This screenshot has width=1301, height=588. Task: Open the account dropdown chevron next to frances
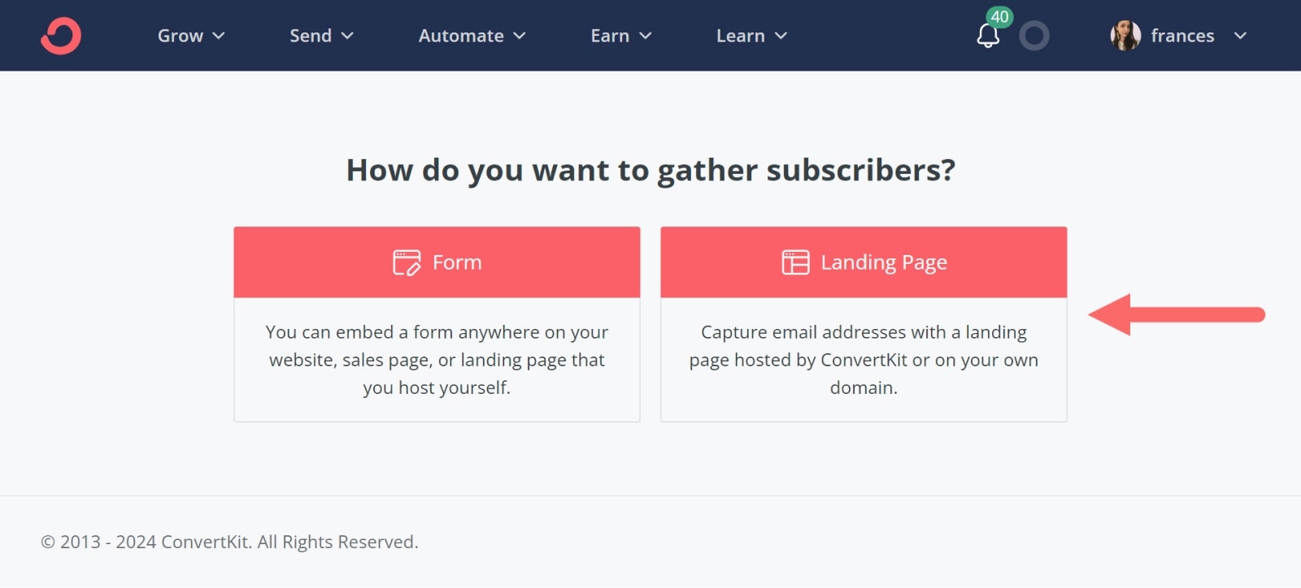[x=1240, y=36]
